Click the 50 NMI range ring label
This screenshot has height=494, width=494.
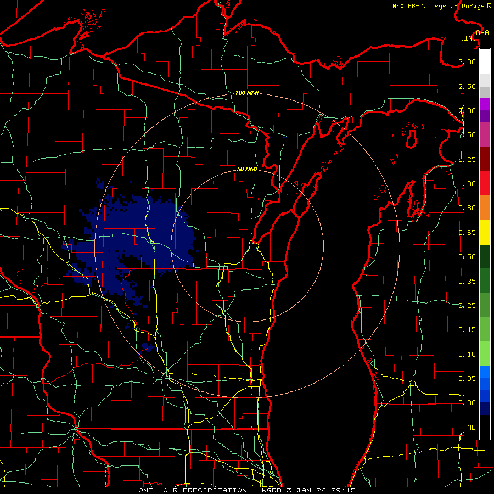point(247,169)
